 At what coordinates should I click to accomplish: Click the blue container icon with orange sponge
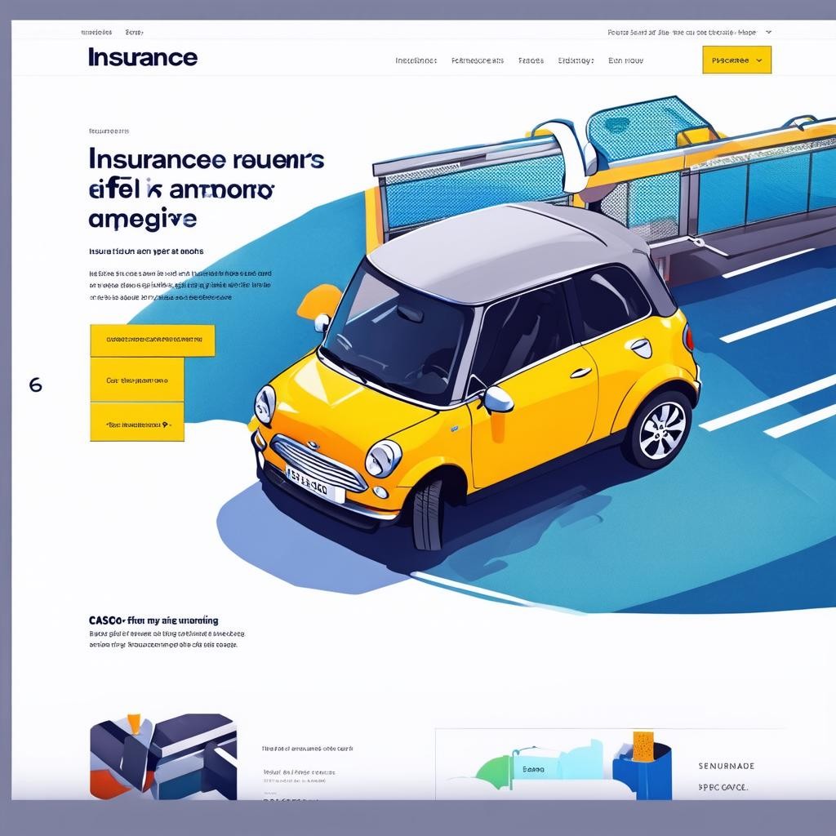pyautogui.click(x=644, y=767)
